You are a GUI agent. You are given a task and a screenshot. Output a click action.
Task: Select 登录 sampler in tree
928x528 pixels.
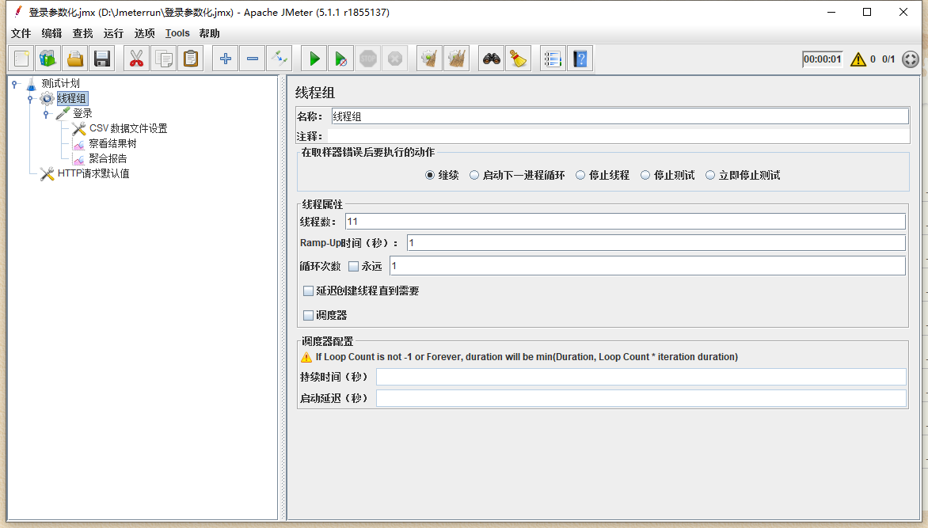click(82, 114)
